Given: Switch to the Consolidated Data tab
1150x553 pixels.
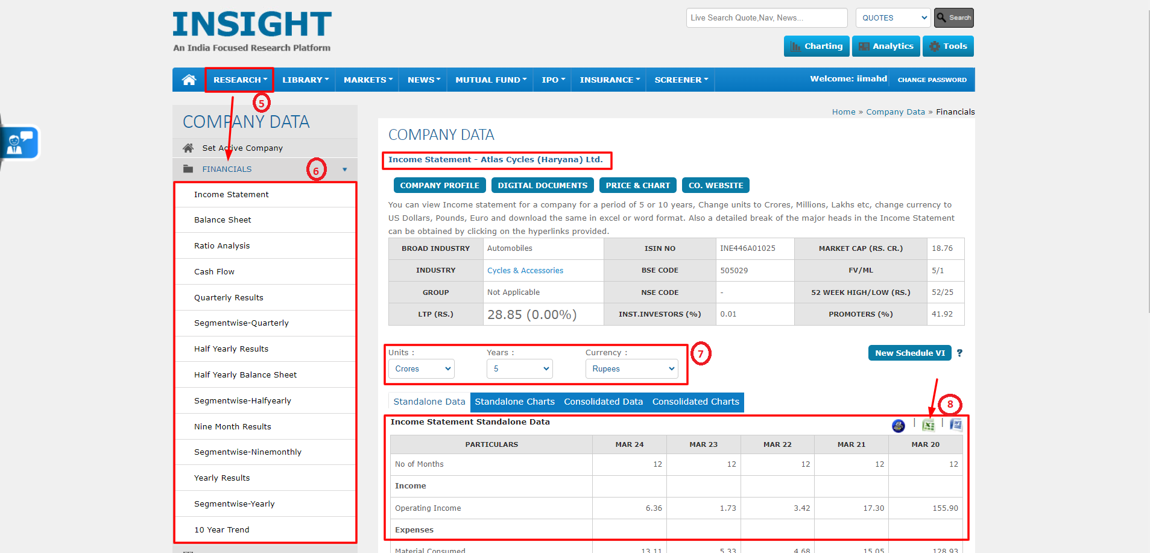Looking at the screenshot, I should pyautogui.click(x=603, y=402).
